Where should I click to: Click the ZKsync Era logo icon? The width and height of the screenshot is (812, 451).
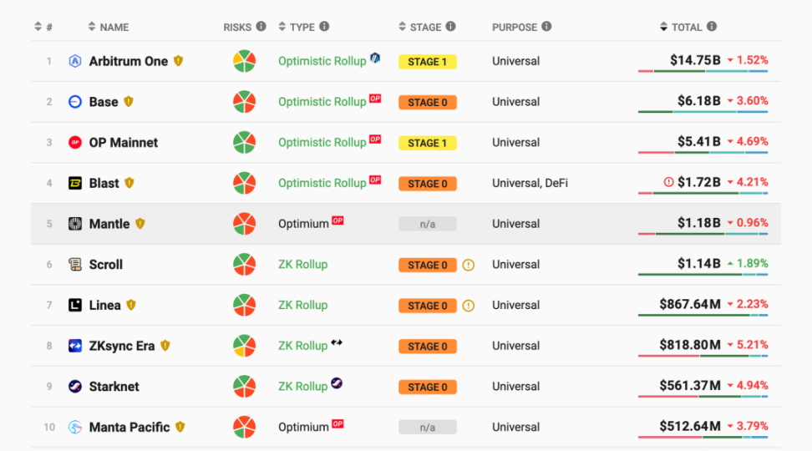tap(75, 346)
